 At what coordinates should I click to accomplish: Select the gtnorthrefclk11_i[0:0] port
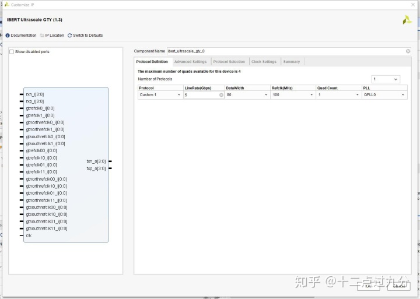click(46, 200)
